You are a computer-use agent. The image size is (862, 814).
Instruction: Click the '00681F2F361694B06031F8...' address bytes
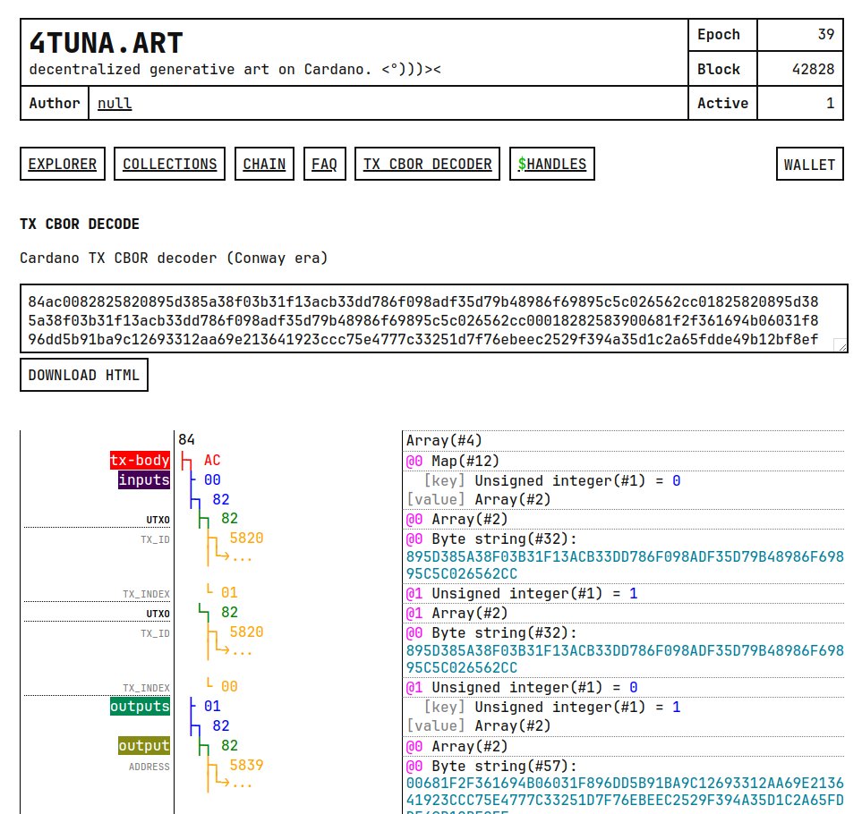point(625,794)
